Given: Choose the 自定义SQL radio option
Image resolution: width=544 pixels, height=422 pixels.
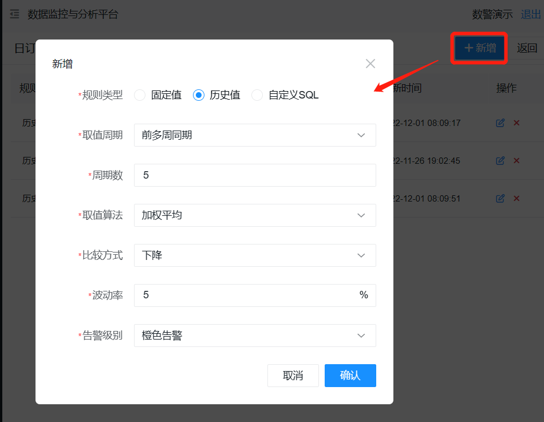Looking at the screenshot, I should [257, 95].
